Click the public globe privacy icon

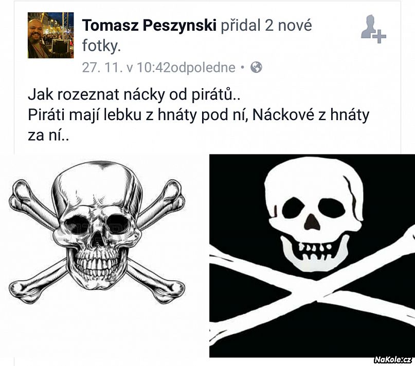coord(256,67)
